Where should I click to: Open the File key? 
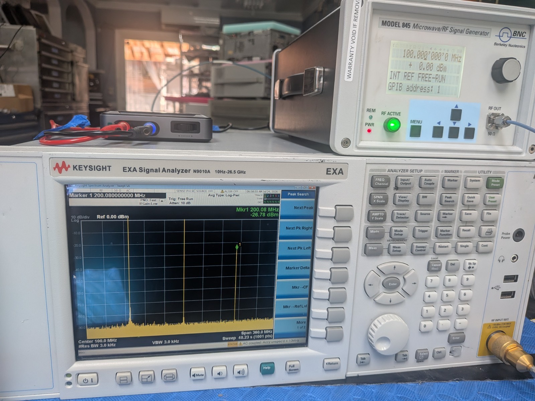[489, 215]
